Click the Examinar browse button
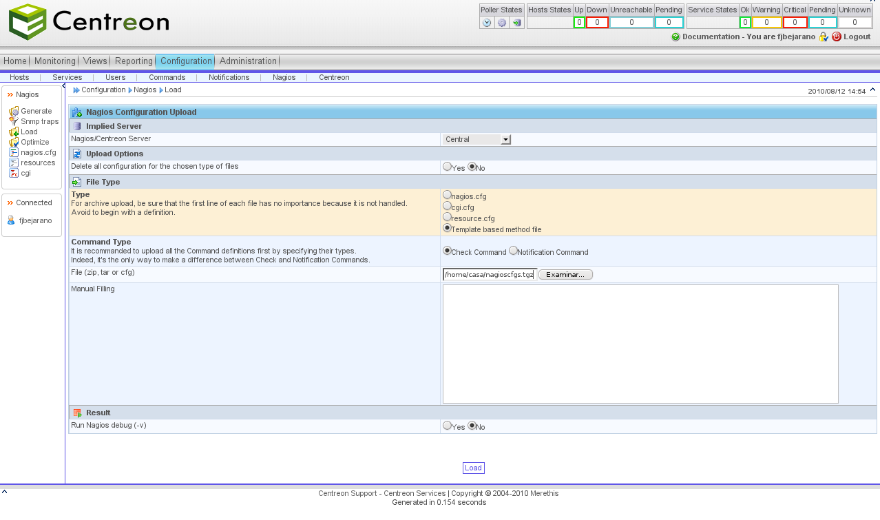Viewport: 880px width, 520px height. point(565,275)
